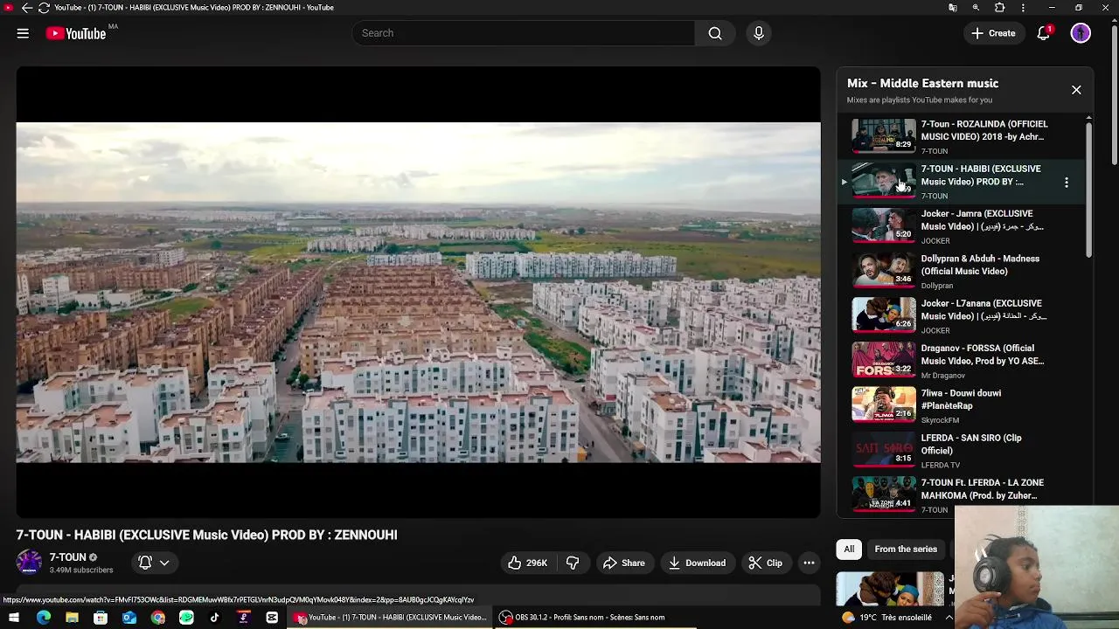
Task: Go to YouTube home via logo
Action: pos(76,33)
